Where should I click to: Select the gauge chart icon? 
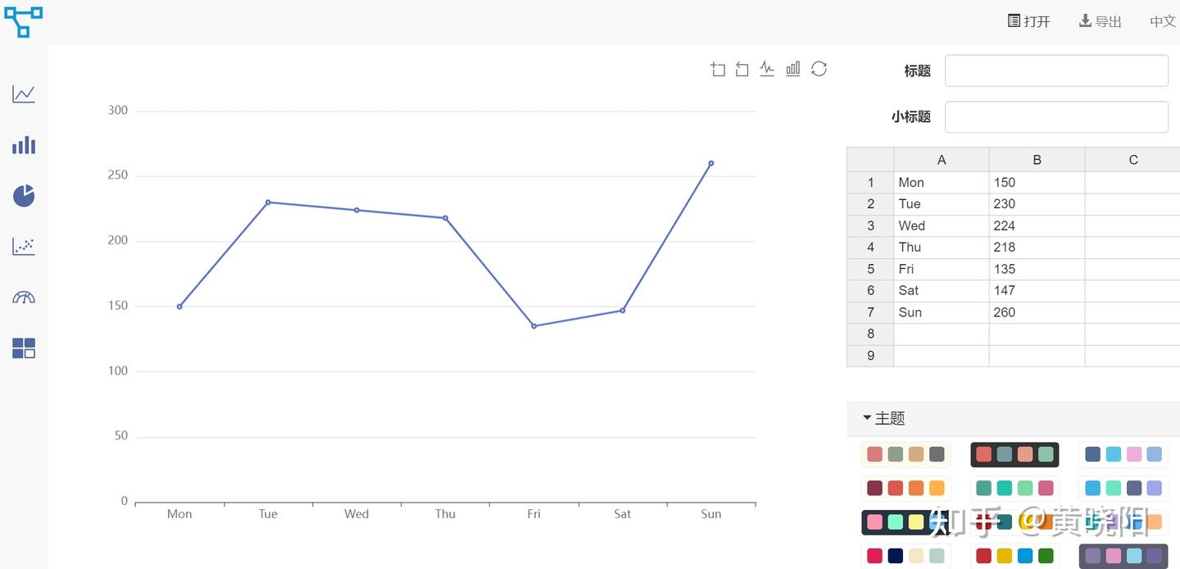pyautogui.click(x=24, y=297)
